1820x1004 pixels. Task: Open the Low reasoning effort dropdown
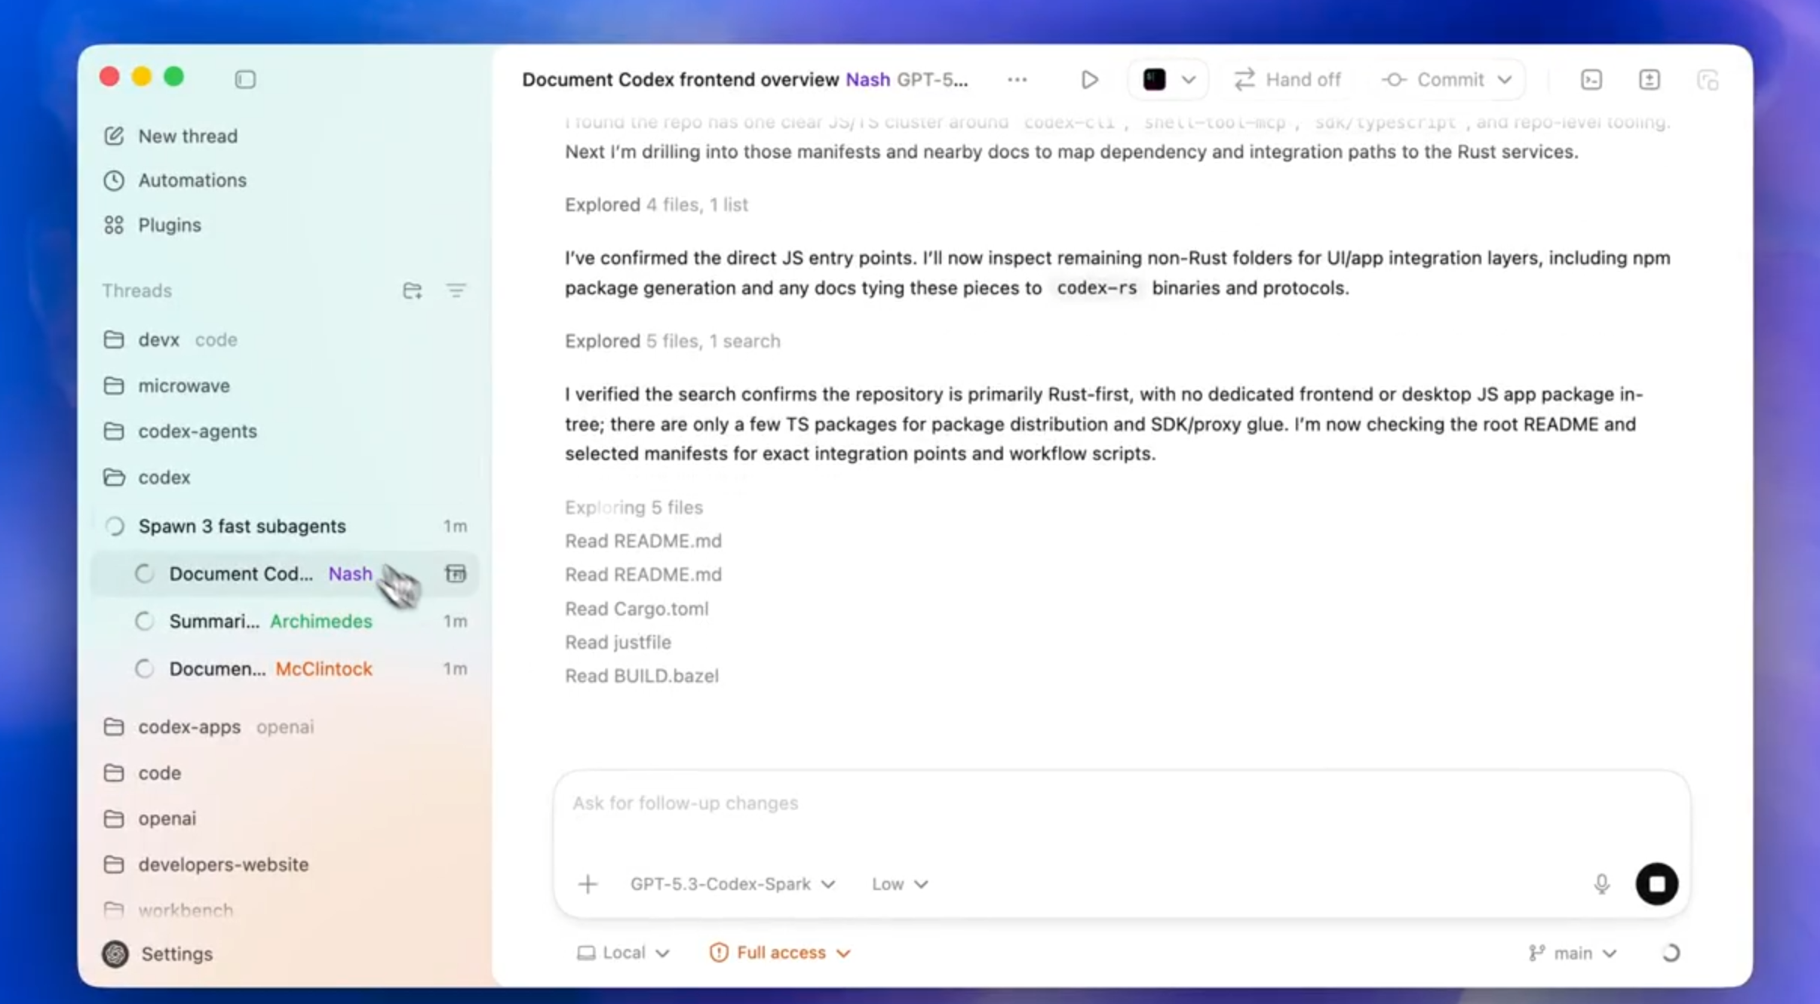899,883
